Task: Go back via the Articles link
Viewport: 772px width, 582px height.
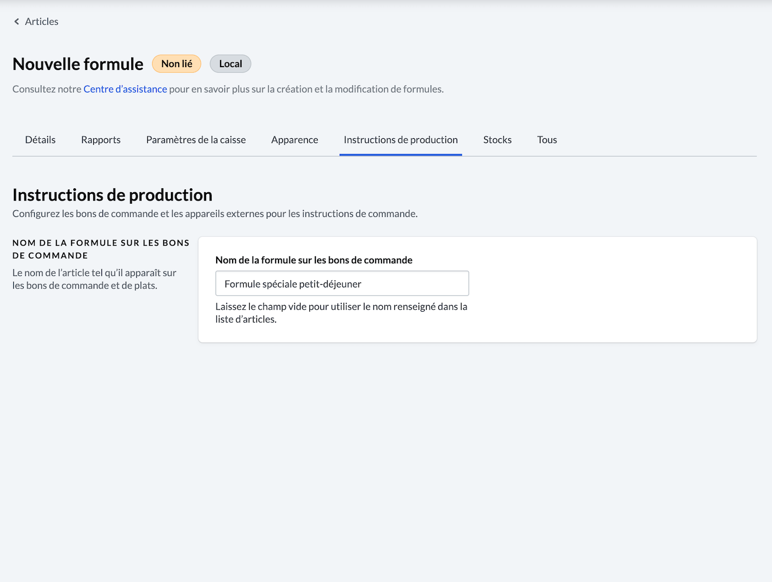Action: (41, 21)
